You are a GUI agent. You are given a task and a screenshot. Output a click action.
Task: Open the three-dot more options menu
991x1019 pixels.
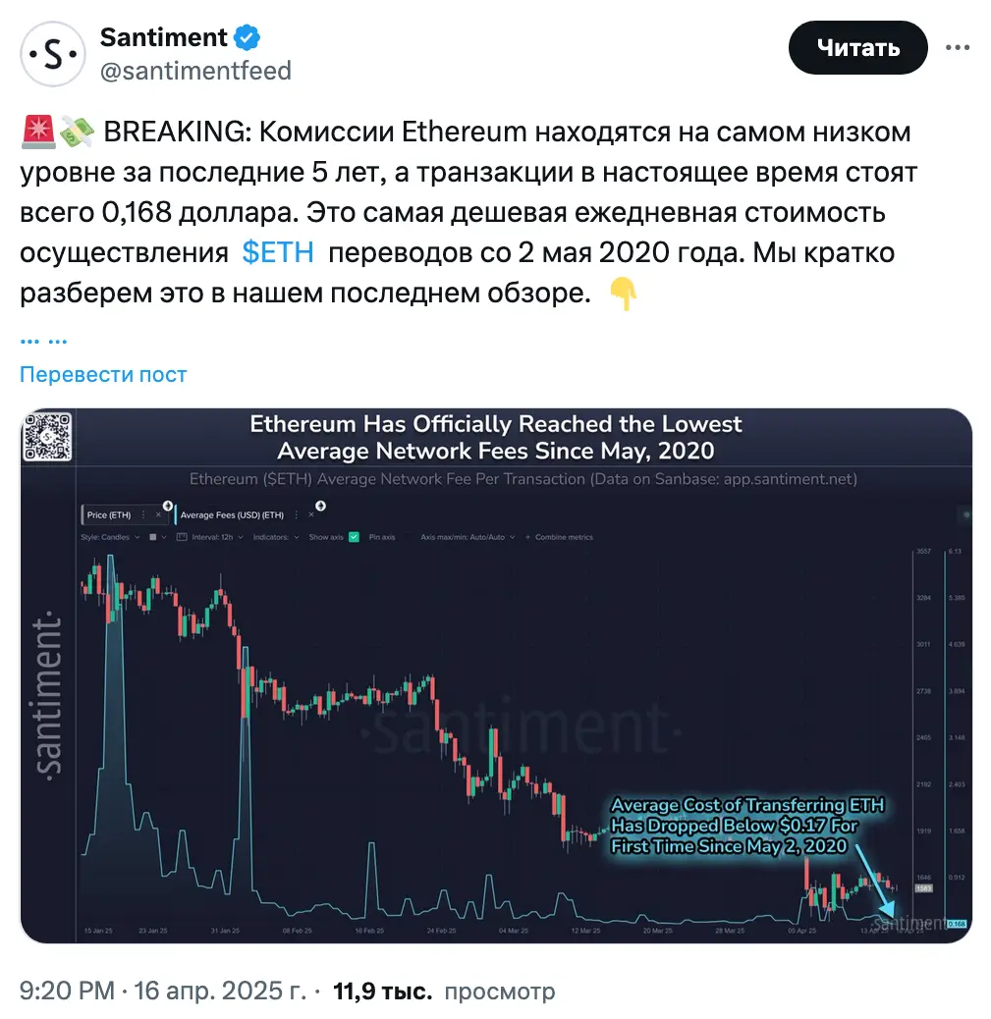tap(959, 47)
